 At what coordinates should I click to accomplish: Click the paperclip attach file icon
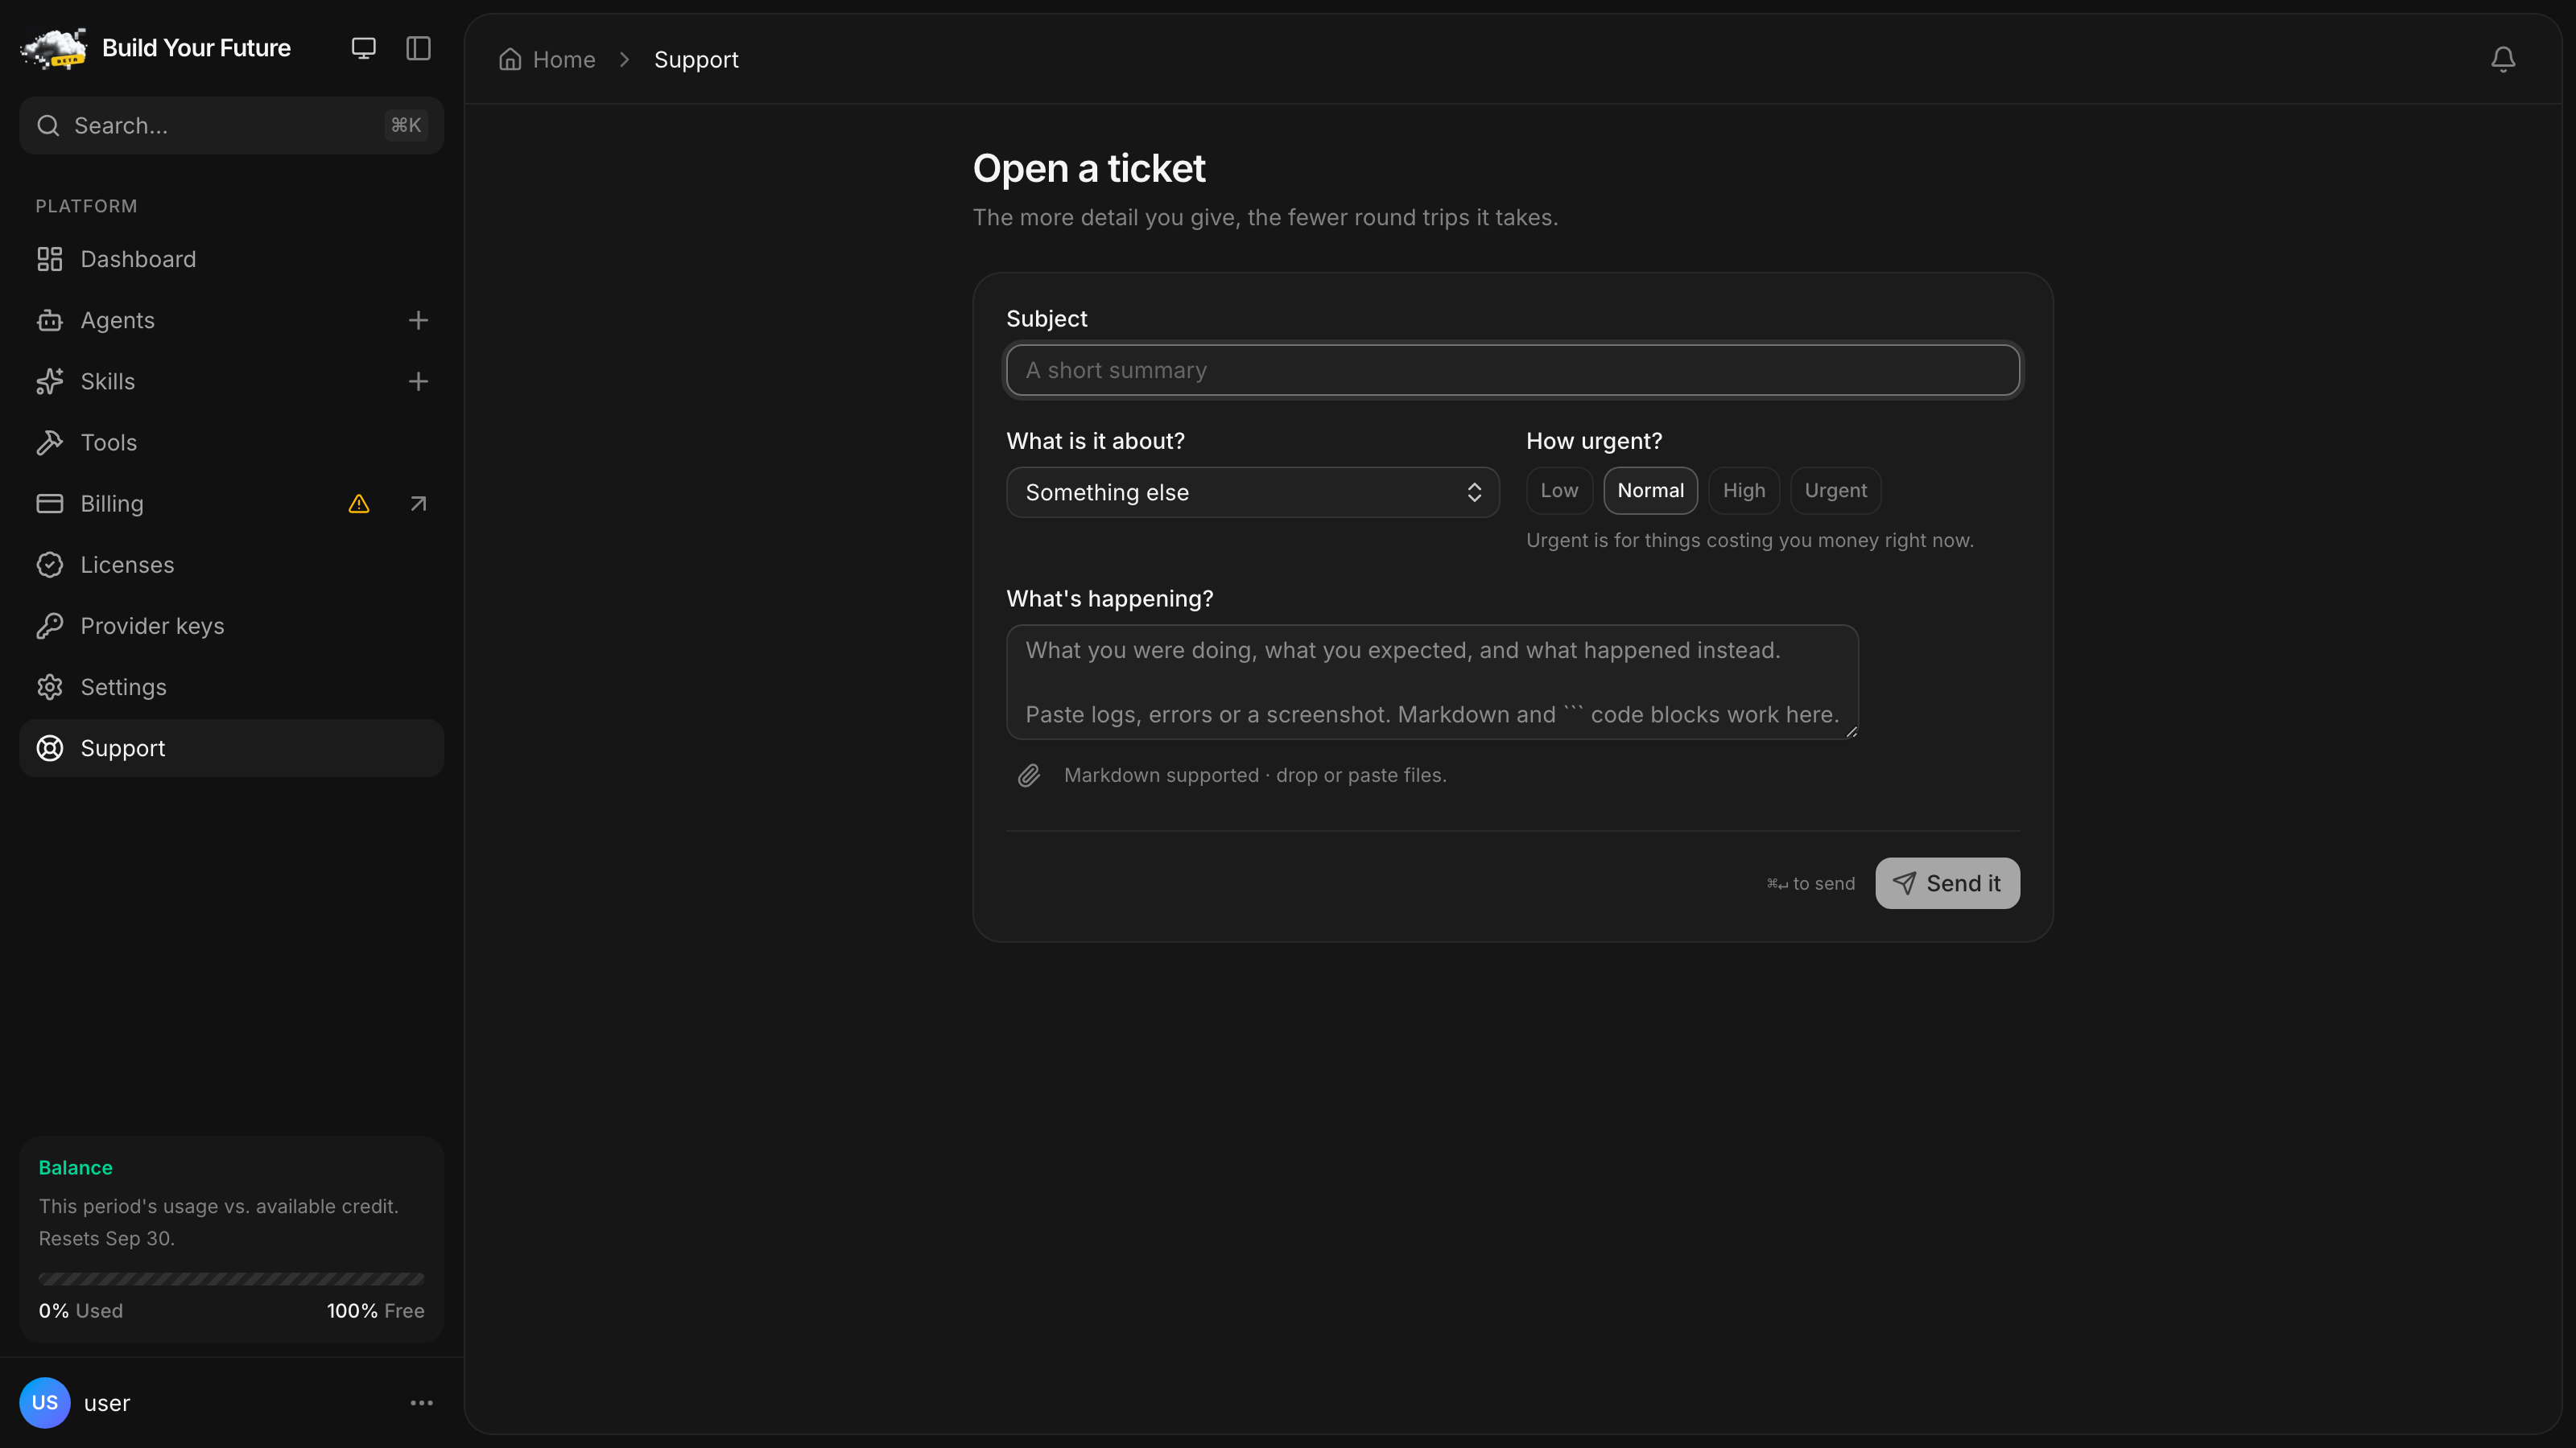pos(1029,775)
